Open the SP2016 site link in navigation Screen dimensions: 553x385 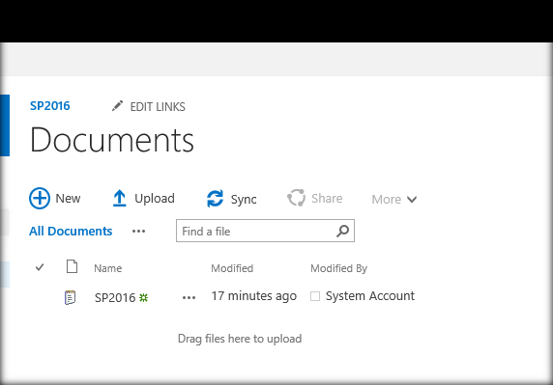point(49,106)
